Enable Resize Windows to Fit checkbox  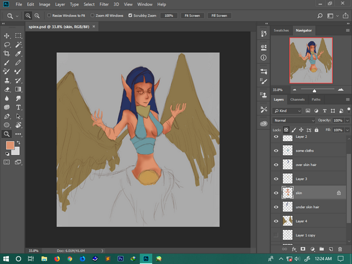click(x=49, y=15)
